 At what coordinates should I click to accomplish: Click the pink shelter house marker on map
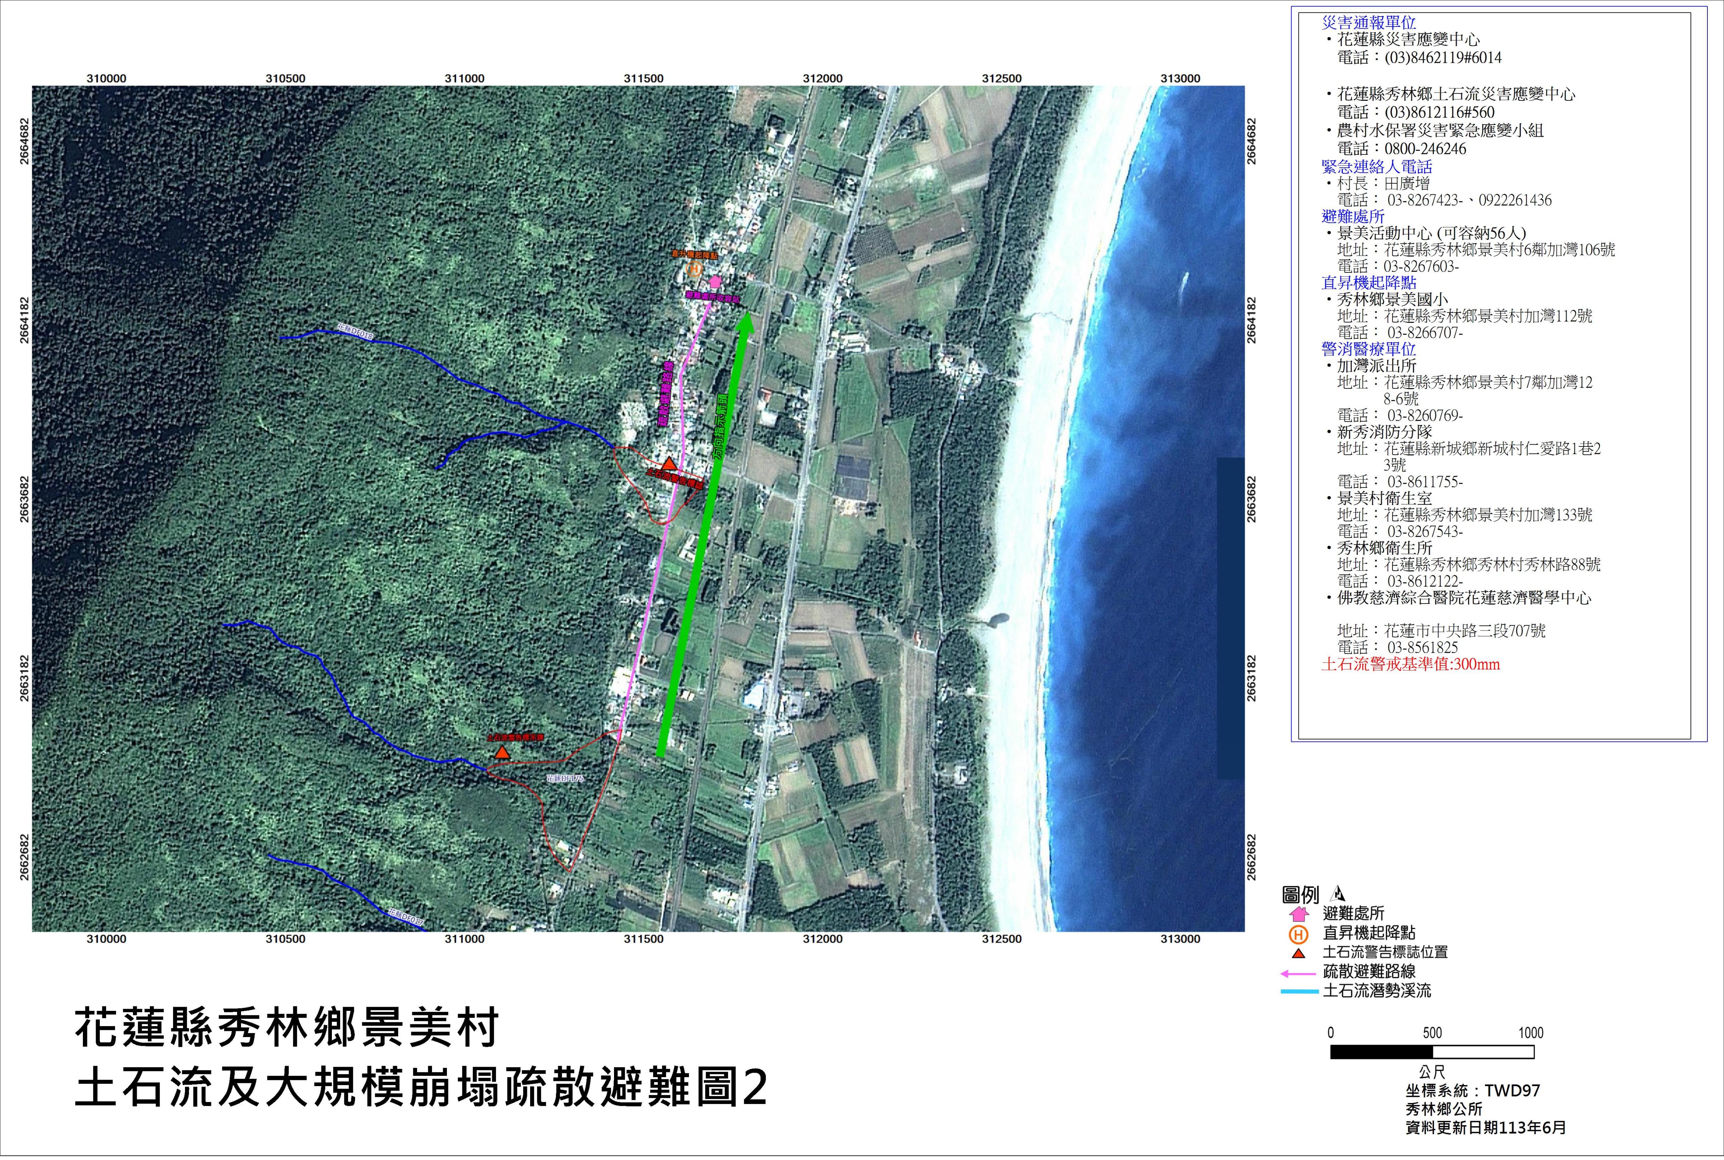(715, 282)
